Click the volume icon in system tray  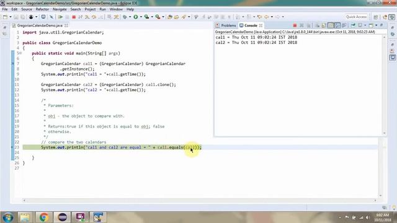368,217
